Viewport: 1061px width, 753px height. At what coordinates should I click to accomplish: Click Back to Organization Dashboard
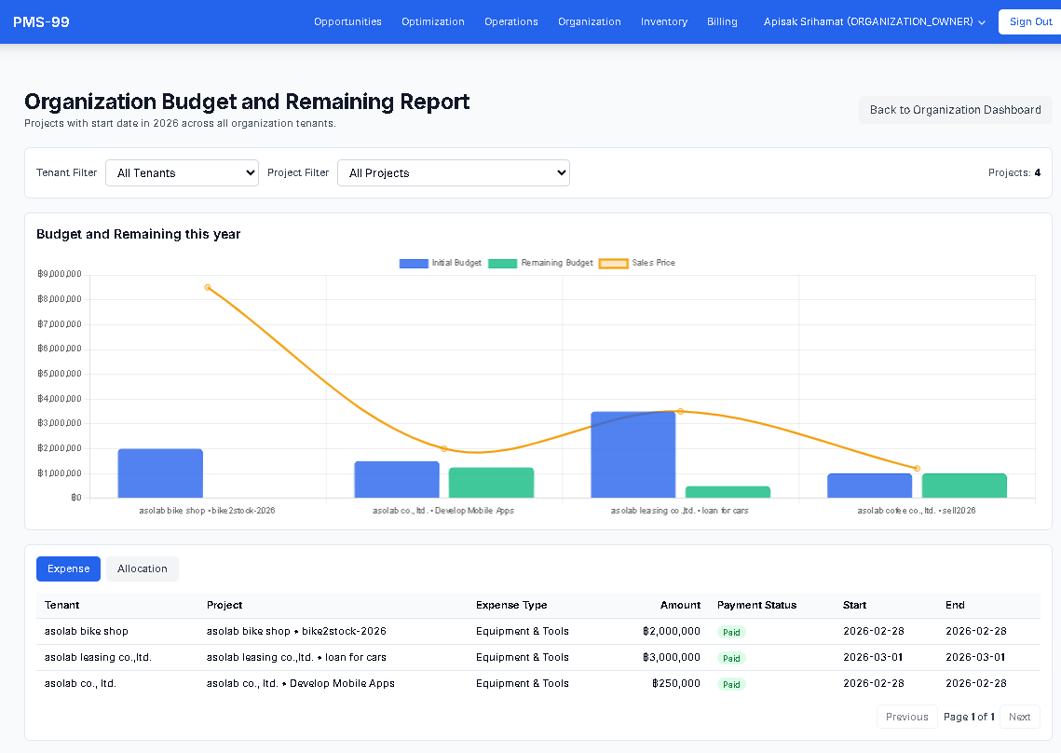[955, 110]
